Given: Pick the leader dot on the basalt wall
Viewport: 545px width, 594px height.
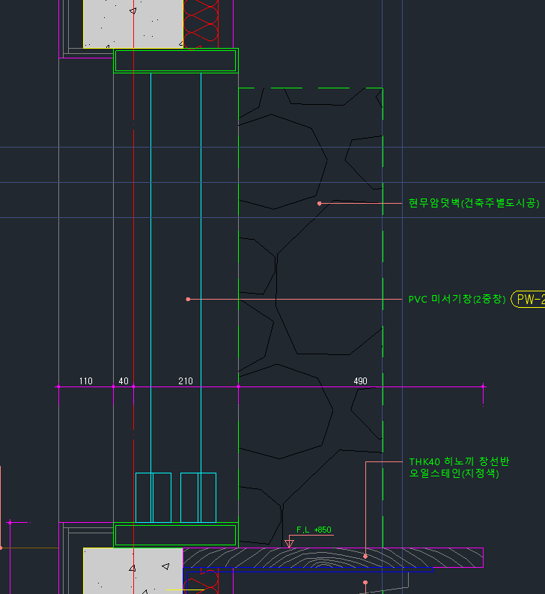Looking at the screenshot, I should pos(319,203).
